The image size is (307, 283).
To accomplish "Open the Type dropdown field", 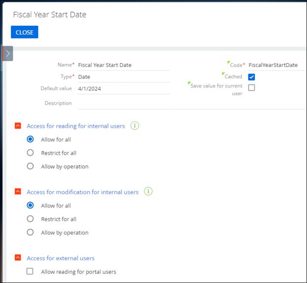I will coord(123,76).
